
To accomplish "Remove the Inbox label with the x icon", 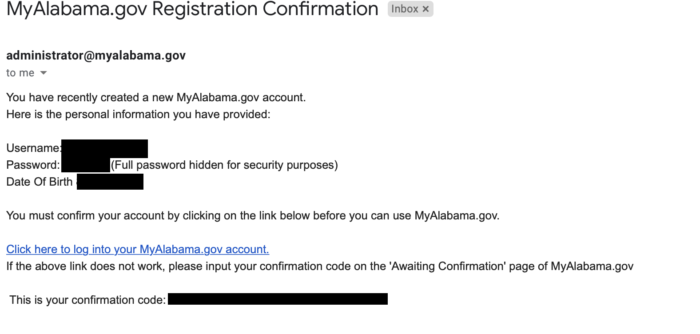I will [x=426, y=9].
